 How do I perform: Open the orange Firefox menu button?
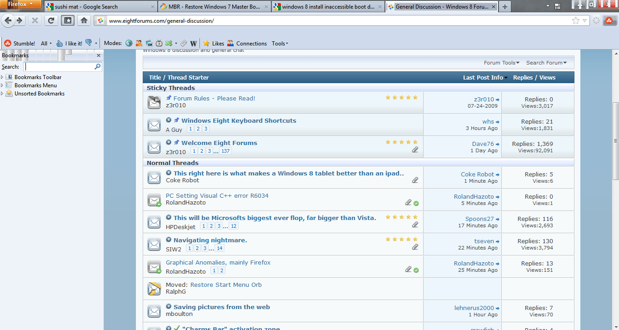(21, 5)
